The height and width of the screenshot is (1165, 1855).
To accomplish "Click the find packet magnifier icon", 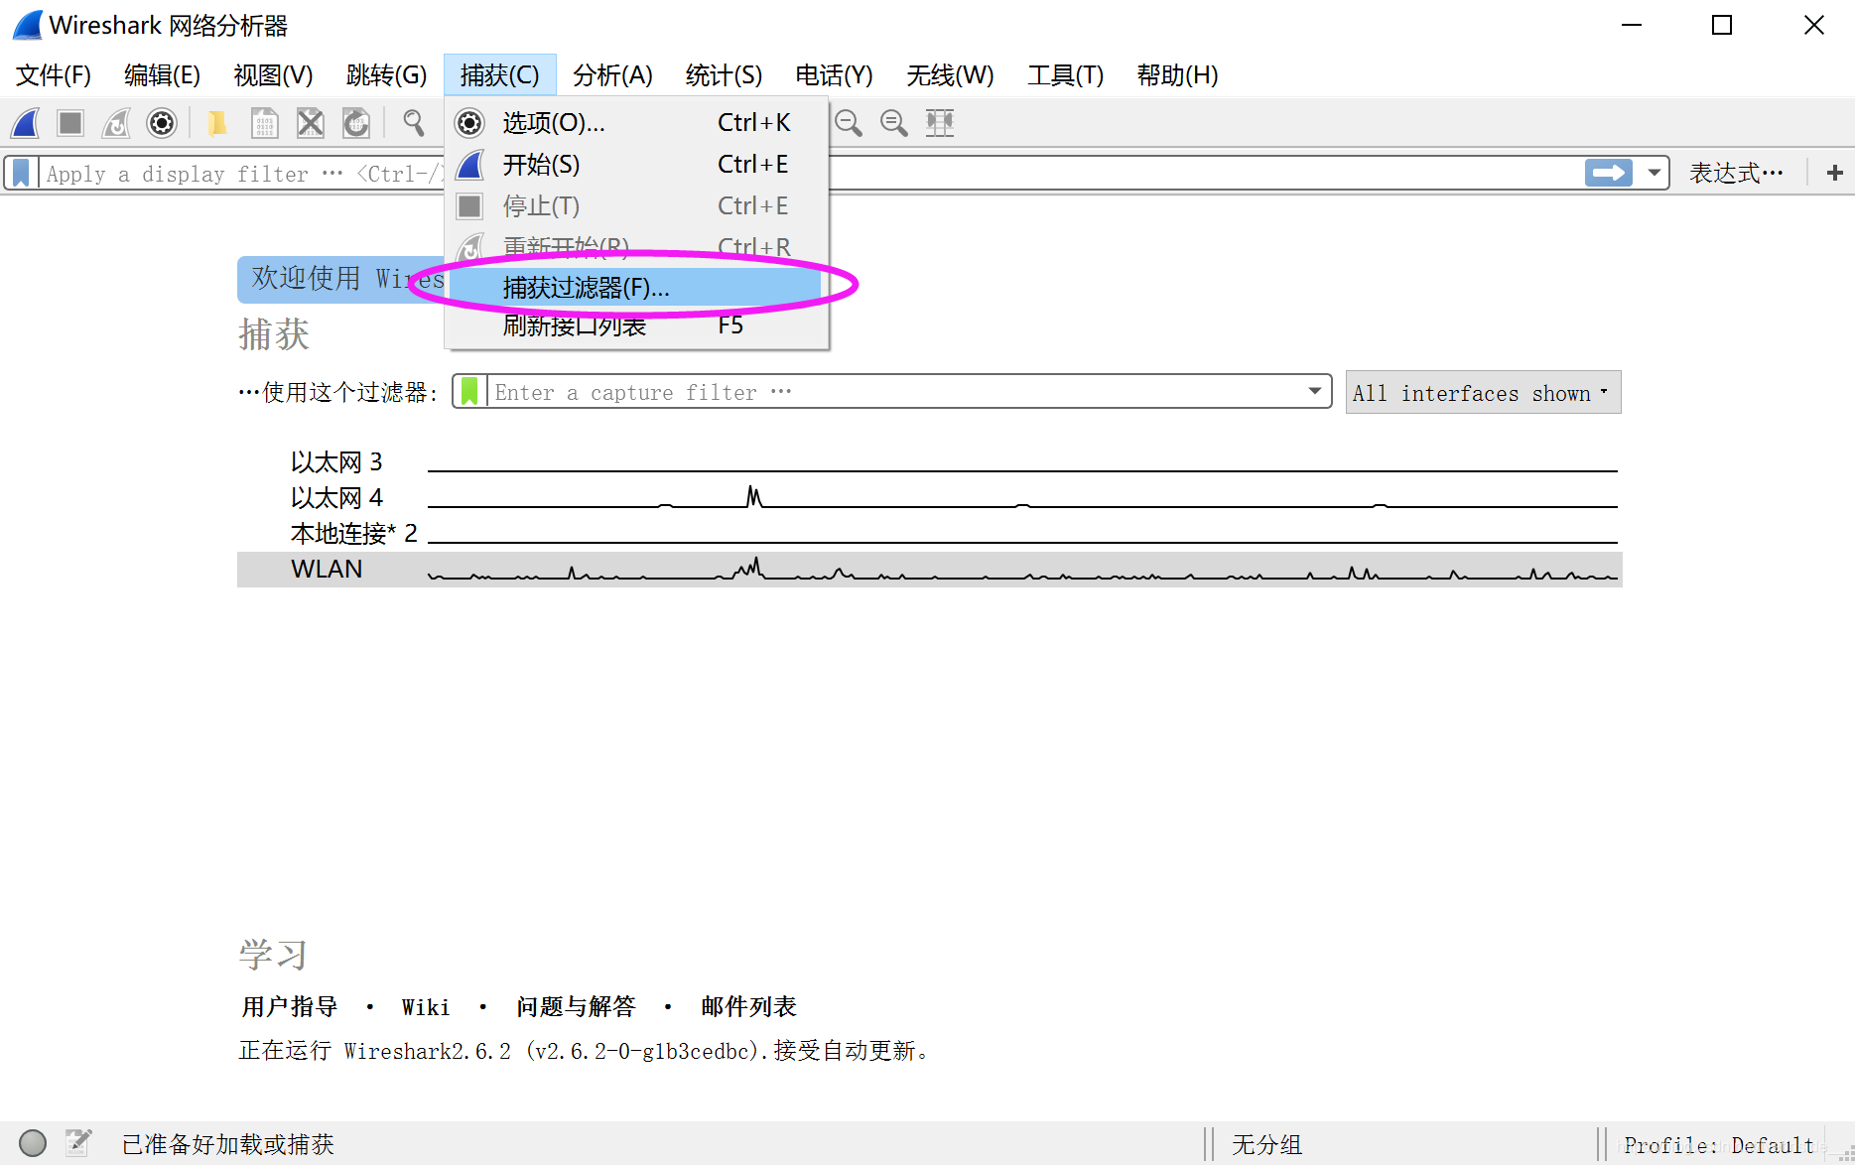I will point(414,123).
